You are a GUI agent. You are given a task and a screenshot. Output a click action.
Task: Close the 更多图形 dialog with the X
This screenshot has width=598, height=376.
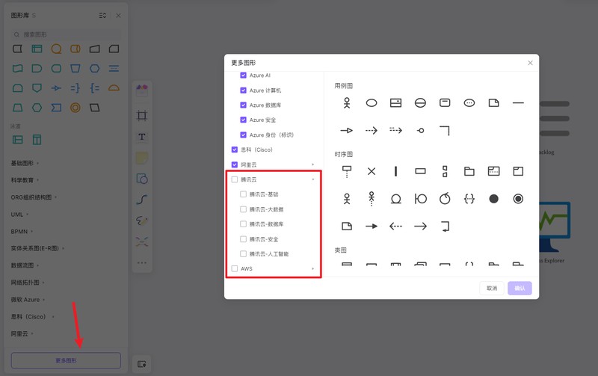pyautogui.click(x=530, y=63)
